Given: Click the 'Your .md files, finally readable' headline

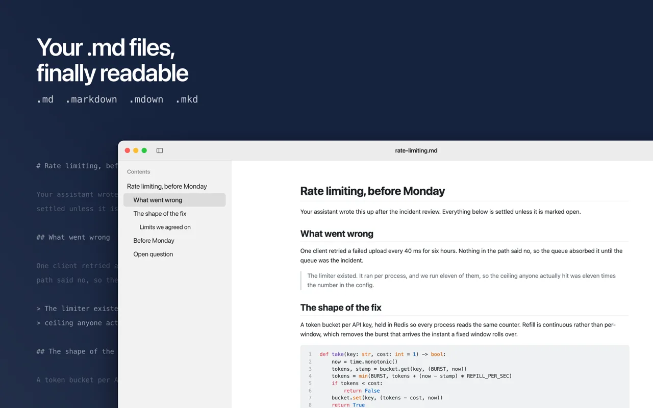Looking at the screenshot, I should [112, 60].
